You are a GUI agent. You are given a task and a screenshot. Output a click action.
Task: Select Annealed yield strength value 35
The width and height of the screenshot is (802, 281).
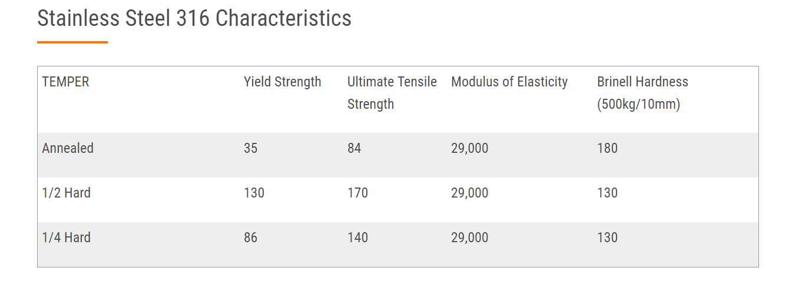tap(251, 148)
